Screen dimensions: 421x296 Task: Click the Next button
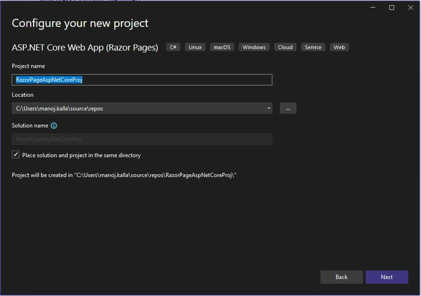(x=387, y=277)
